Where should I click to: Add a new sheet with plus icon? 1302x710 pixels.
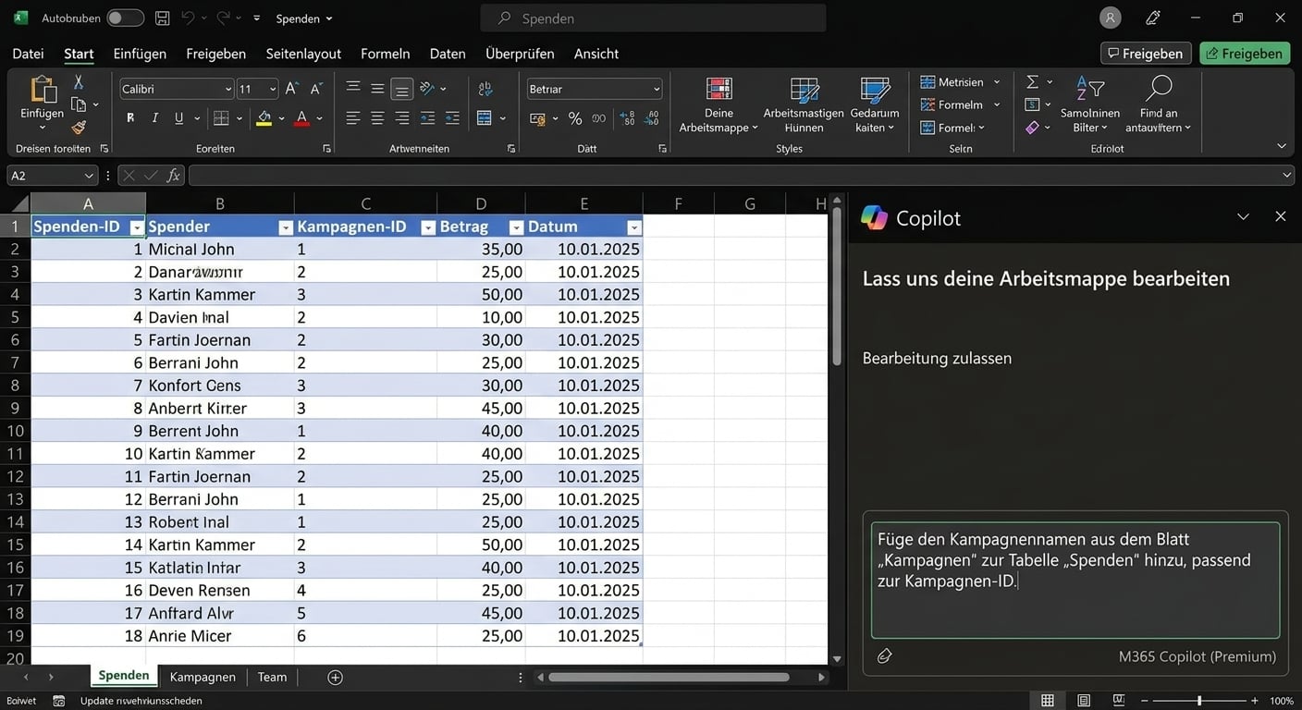336,678
